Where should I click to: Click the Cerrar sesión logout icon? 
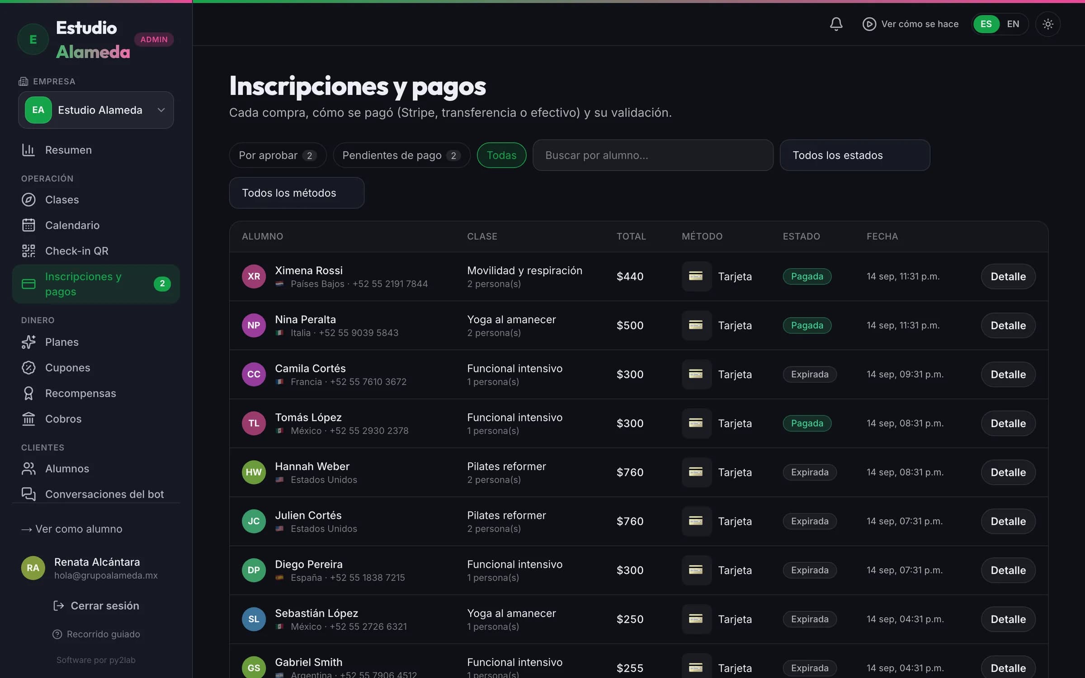[x=58, y=606]
